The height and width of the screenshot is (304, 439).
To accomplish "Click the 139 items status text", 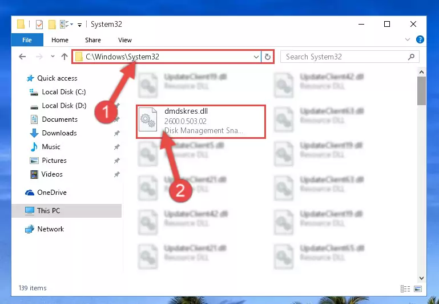I will point(33,288).
